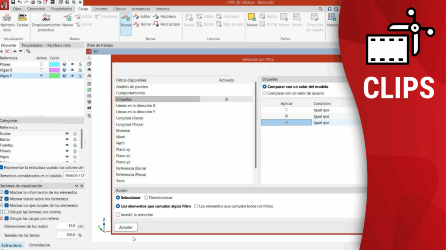Switch to the Geometría ribbon tab
Image resolution: width=446 pixels, height=250 pixels.
pos(36,9)
